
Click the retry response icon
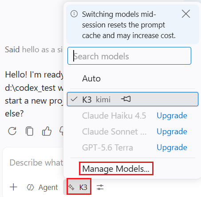[12, 131]
